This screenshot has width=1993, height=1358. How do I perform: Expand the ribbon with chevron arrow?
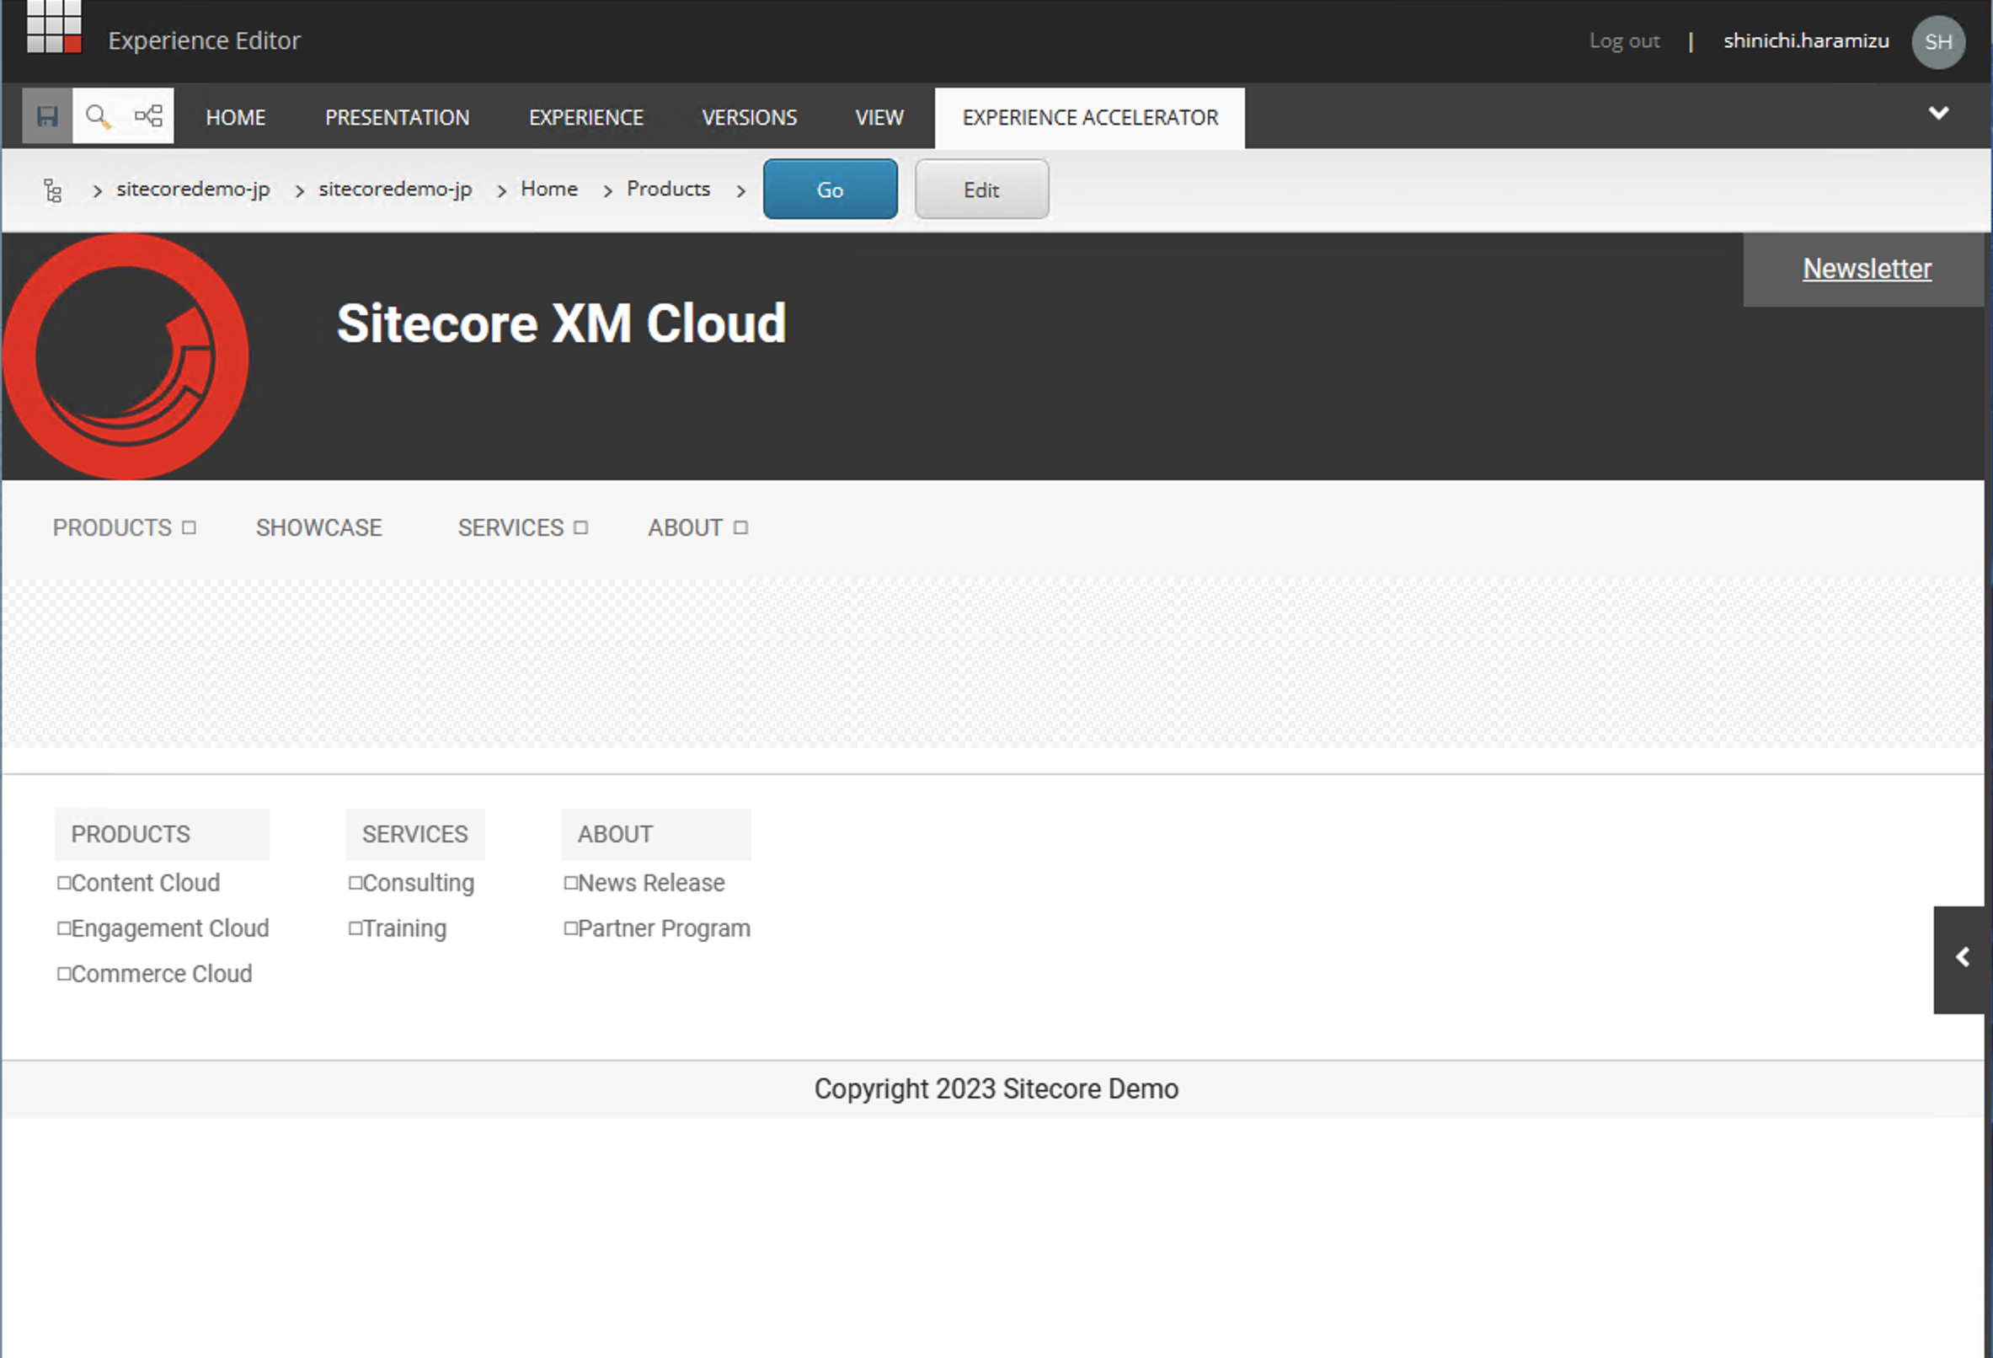[1938, 113]
